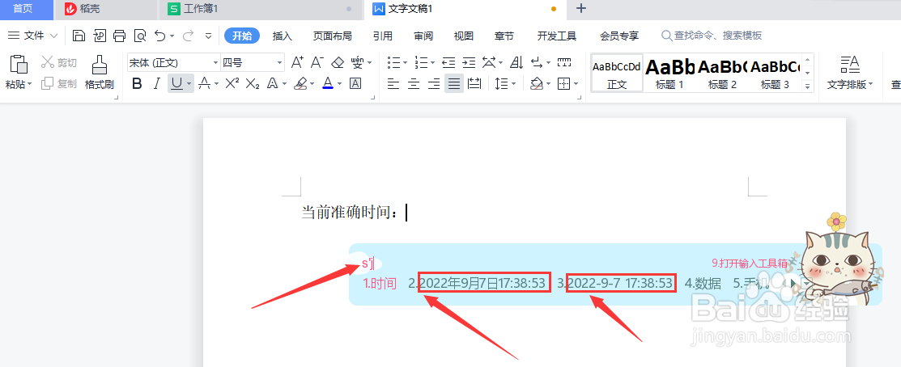Click the Paste clipboard icon
This screenshot has height=367, width=901.
pyautogui.click(x=19, y=64)
